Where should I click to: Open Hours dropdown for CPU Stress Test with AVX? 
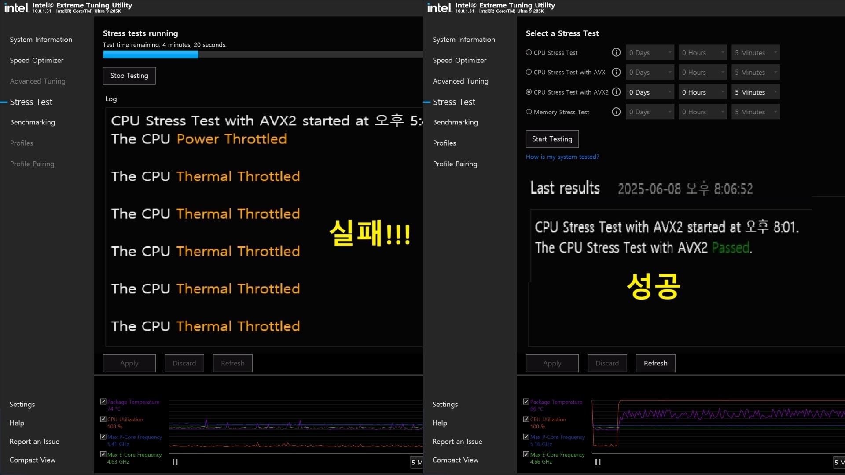[x=703, y=72]
